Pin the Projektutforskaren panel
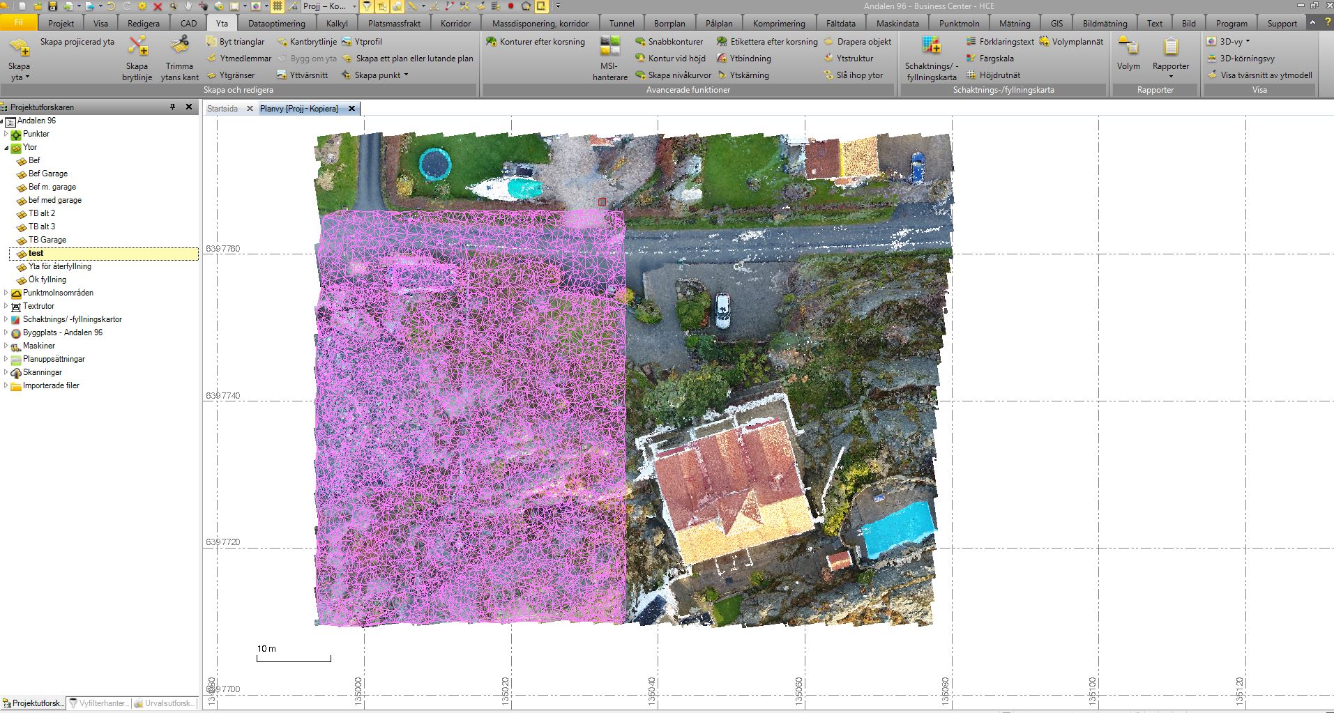The image size is (1334, 713). (x=173, y=107)
